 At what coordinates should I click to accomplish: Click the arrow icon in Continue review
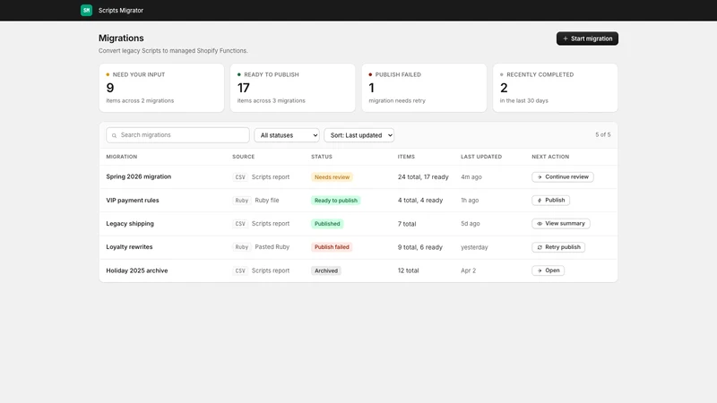tap(540, 177)
